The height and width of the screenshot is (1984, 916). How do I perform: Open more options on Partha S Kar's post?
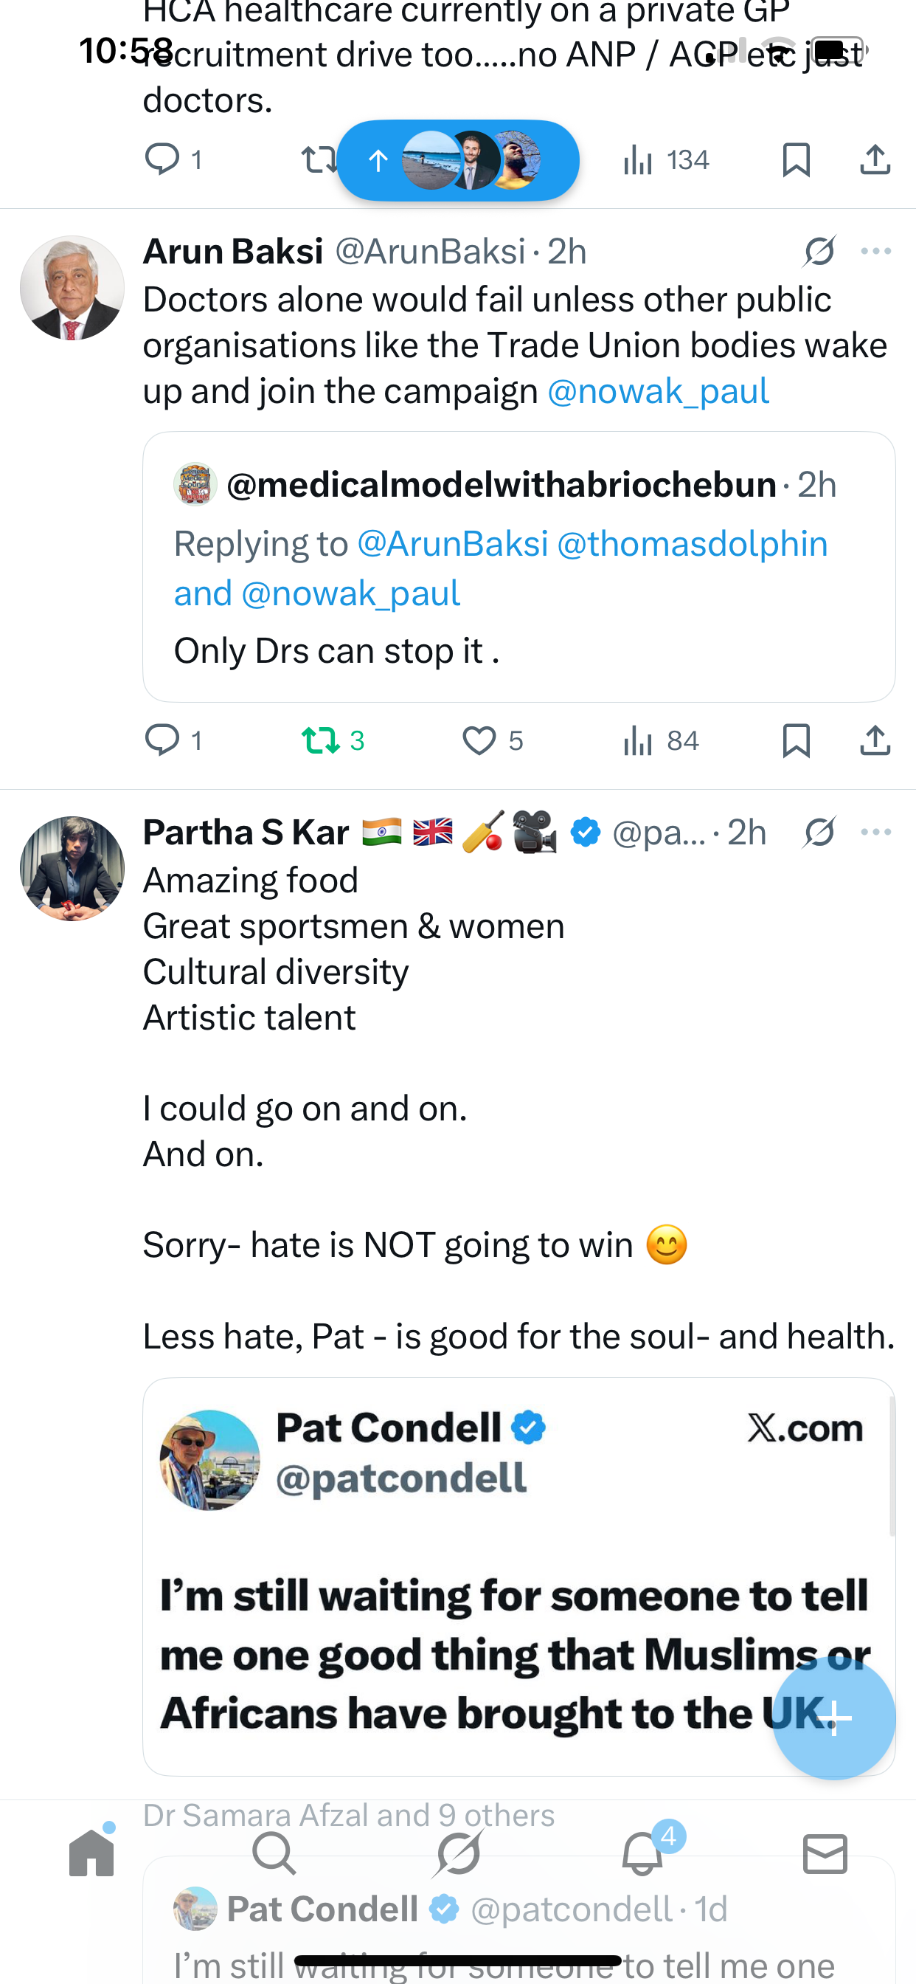coord(875,832)
